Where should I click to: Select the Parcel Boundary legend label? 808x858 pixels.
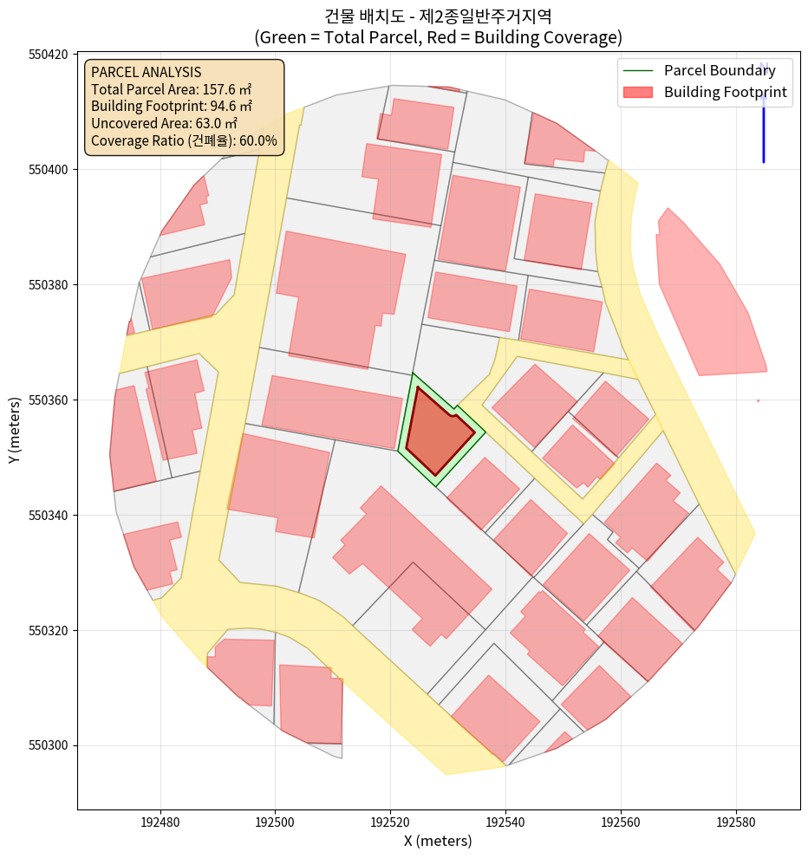coord(720,71)
